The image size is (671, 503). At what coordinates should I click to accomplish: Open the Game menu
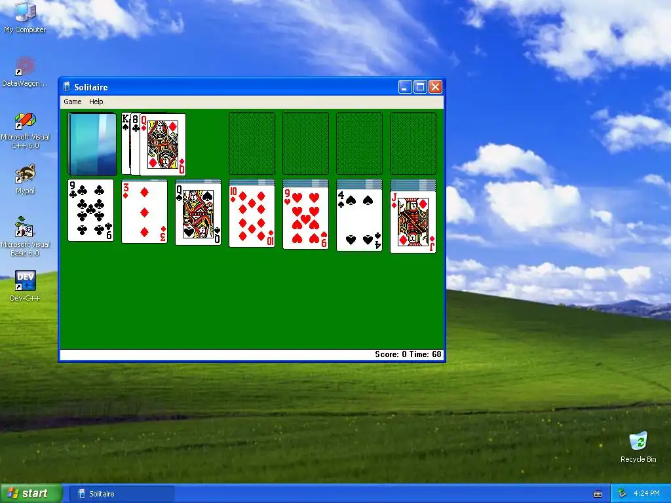coord(72,102)
